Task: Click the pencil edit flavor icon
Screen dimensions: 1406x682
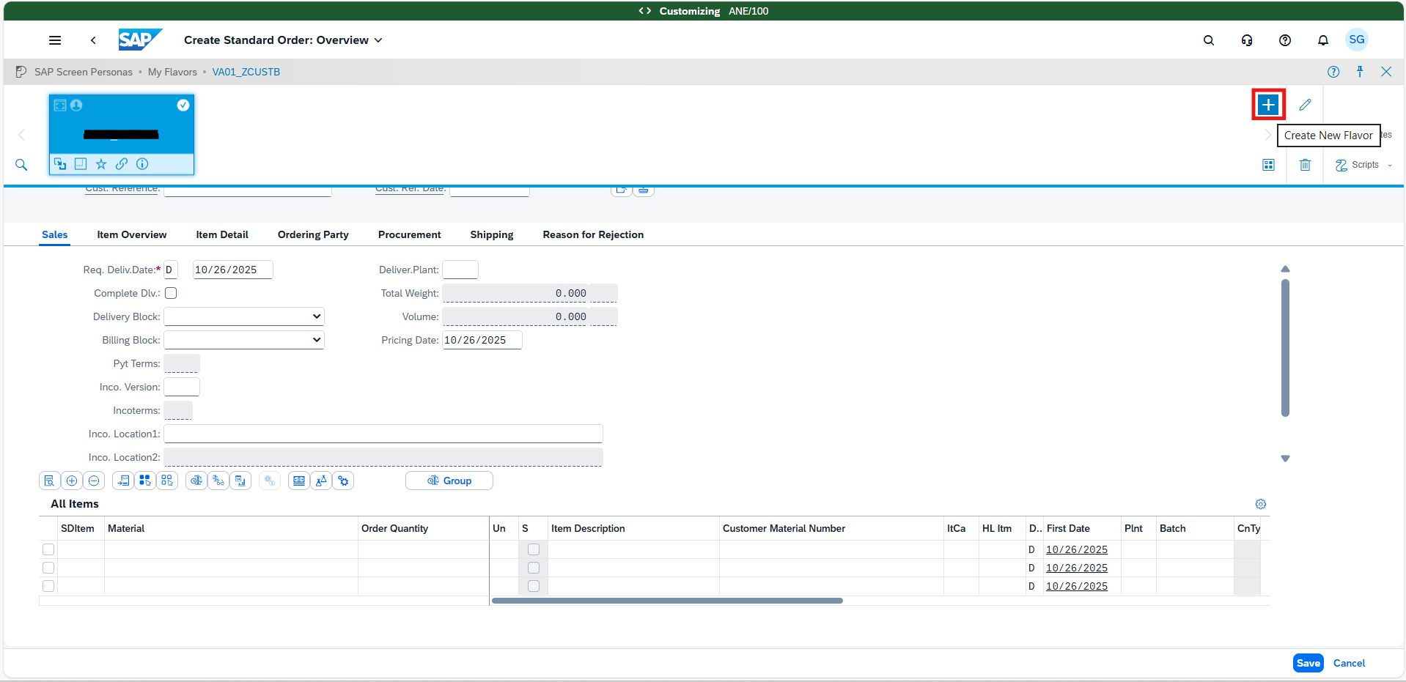Action: 1305,105
